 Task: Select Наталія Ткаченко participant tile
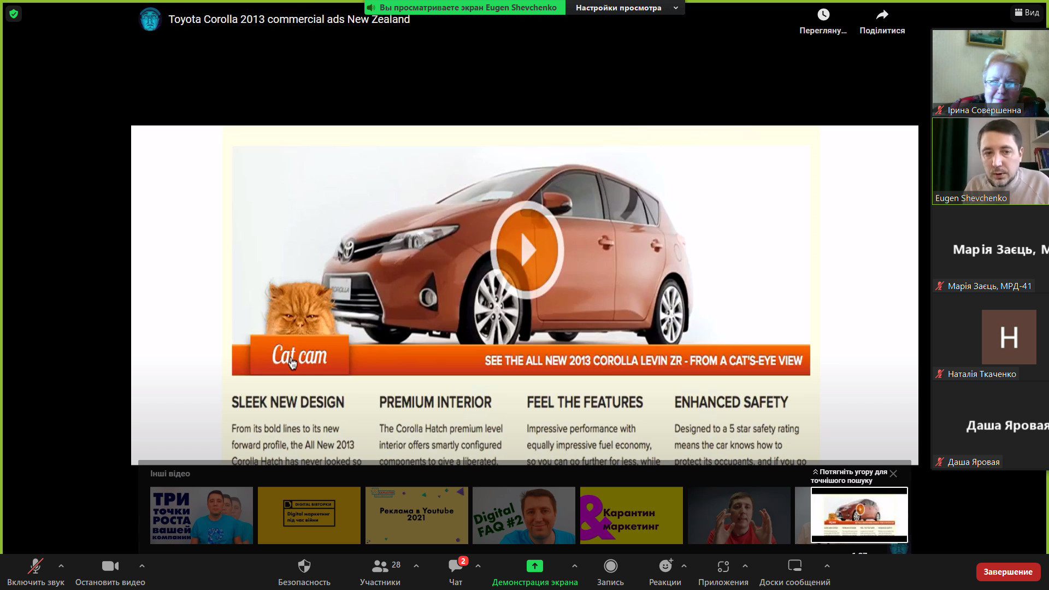990,337
